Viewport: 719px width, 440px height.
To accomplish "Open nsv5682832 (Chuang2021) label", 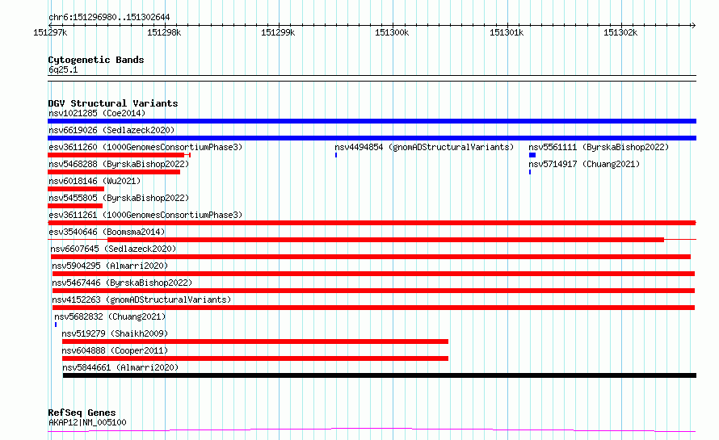I will click(x=110, y=316).
